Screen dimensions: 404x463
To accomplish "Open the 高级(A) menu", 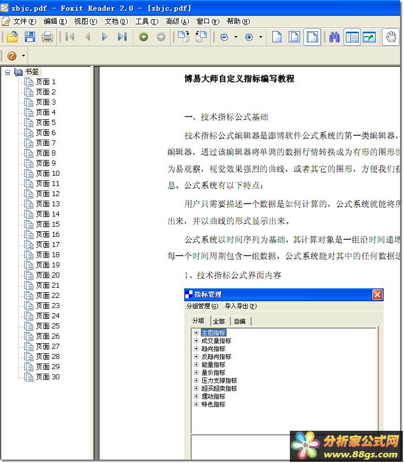I will tap(177, 21).
